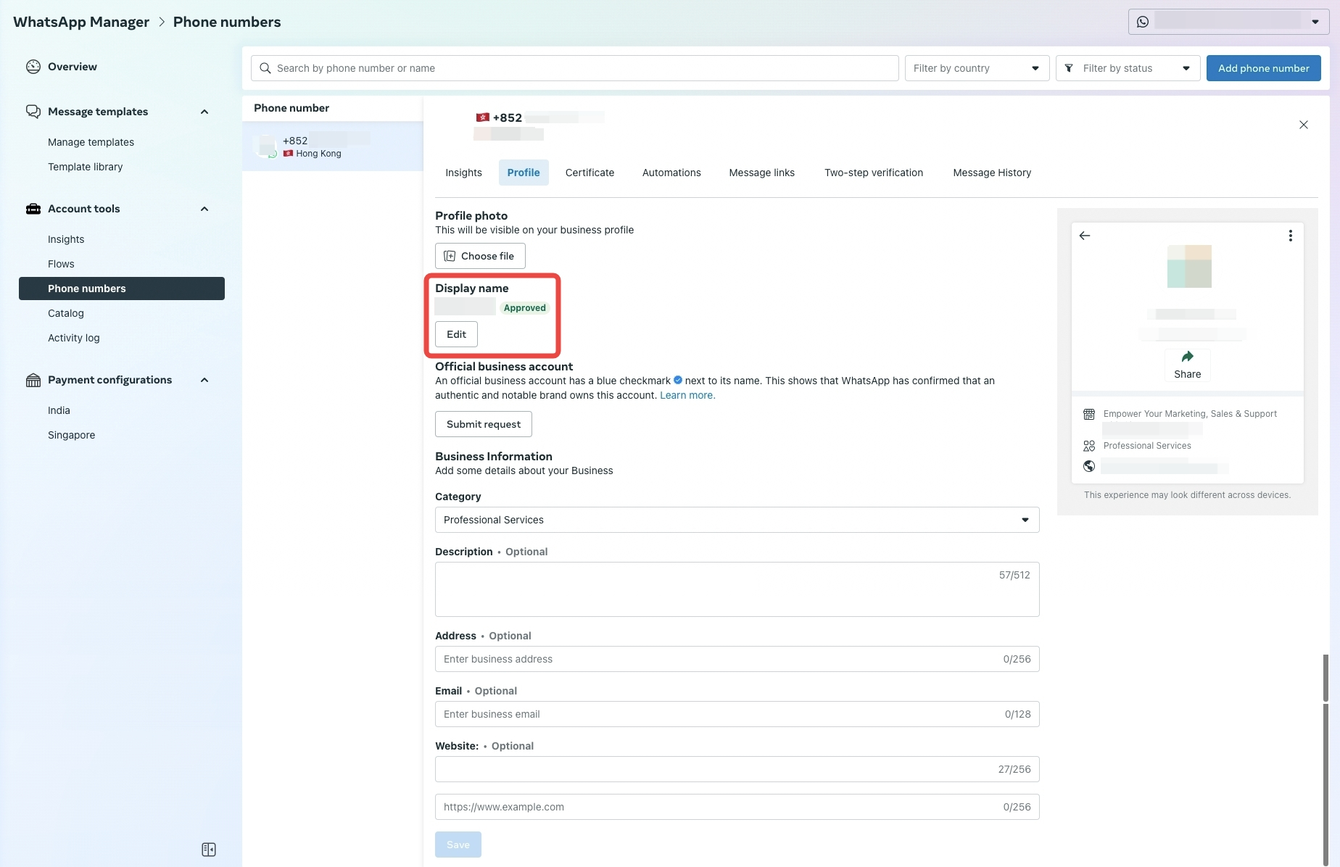Click the https://www.example.com website field
The height and width of the screenshot is (867, 1340).
737,807
